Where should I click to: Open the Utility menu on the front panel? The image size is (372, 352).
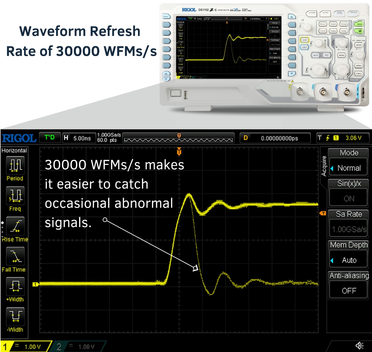pyautogui.click(x=344, y=31)
